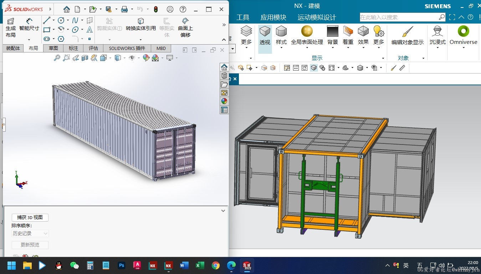Screen dimensions: 481x274
Task: Open the SOLIDWORKS help question mark
Action: (183, 9)
